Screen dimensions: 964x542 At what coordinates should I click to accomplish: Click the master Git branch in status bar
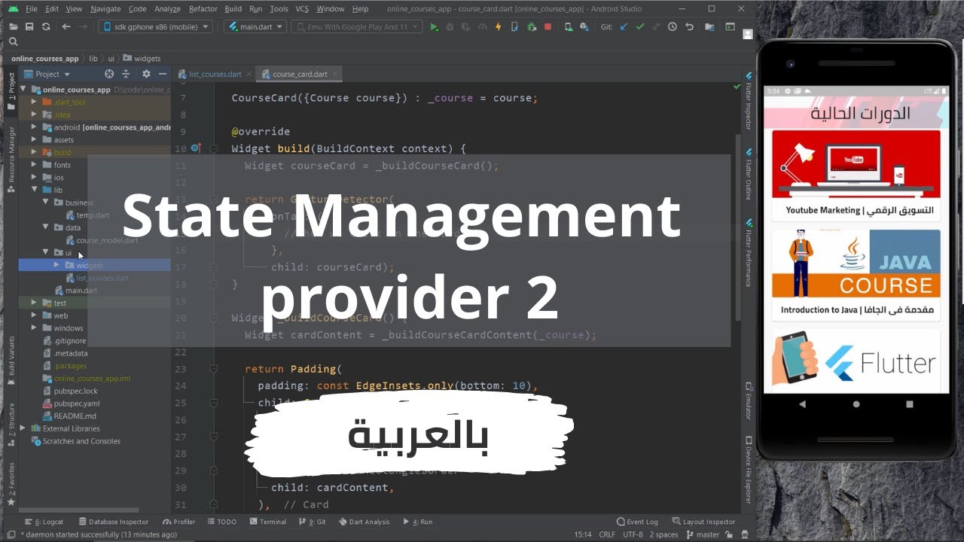(x=703, y=534)
